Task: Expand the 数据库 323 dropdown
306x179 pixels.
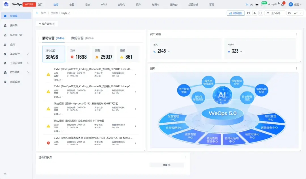Action: (x=241, y=52)
